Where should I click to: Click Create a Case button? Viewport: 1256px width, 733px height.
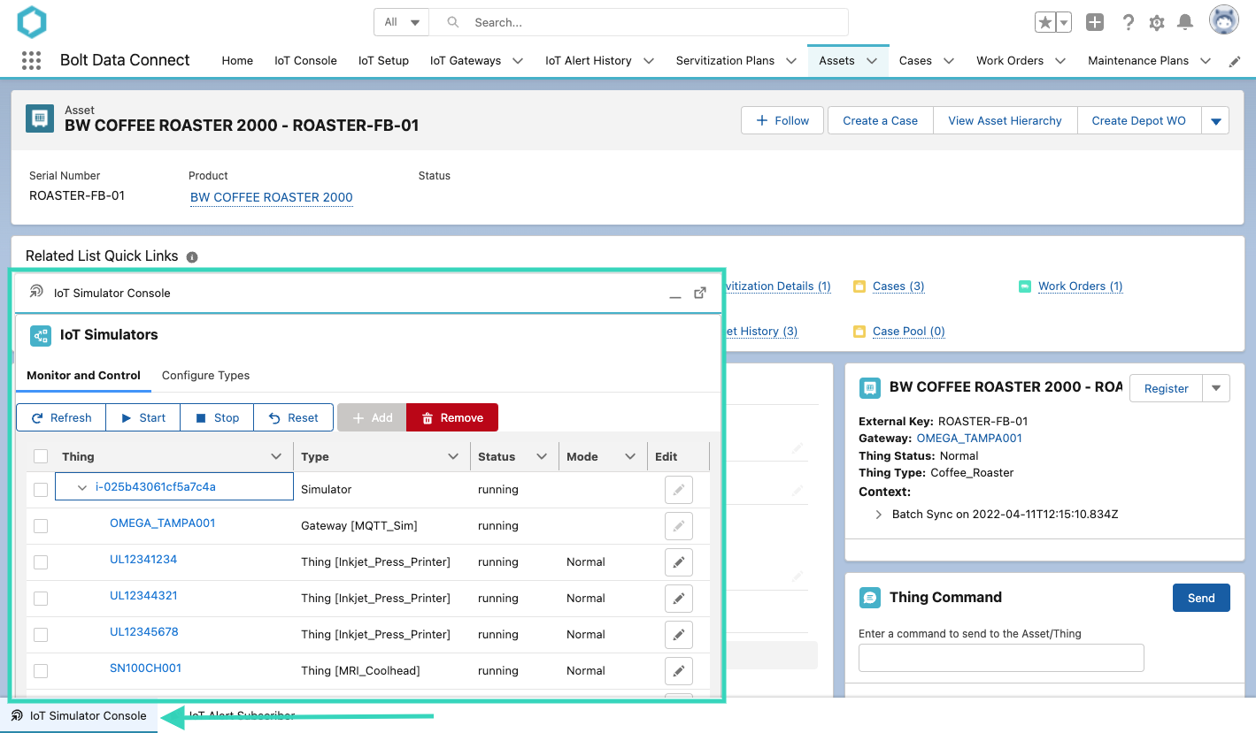(x=880, y=121)
